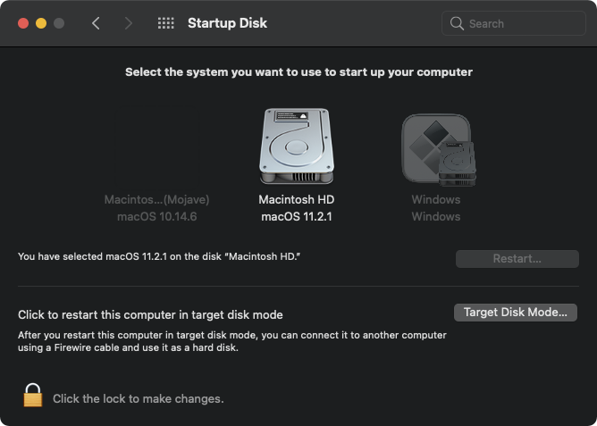
Task: Click 'Click the lock to make changes.' text
Action: tap(139, 398)
